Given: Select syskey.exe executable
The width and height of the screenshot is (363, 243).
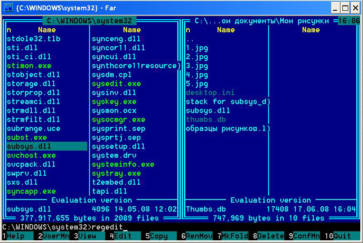Looking at the screenshot, I should [x=114, y=102].
